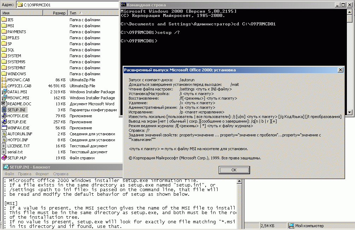Click the WINFAX.EXE application icon
The image size is (355, 230).
coord(4,128)
